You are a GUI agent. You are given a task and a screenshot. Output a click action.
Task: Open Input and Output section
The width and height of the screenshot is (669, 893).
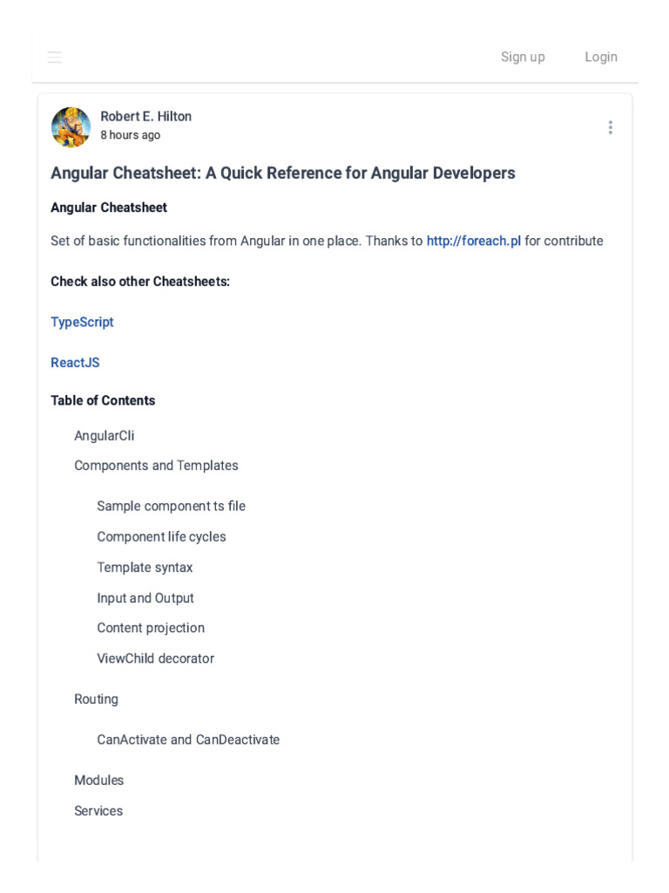(x=145, y=598)
